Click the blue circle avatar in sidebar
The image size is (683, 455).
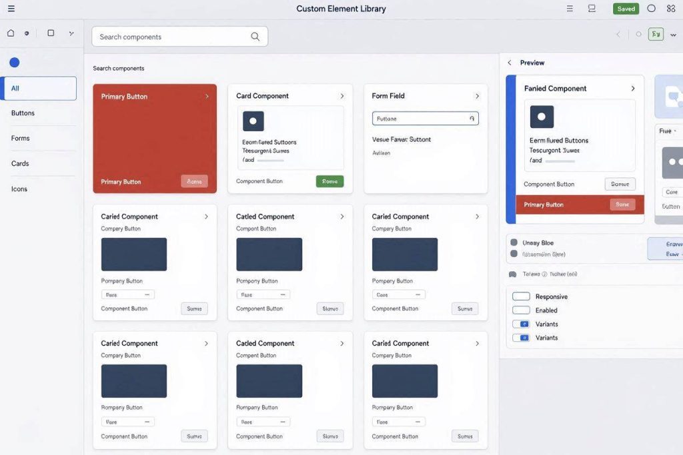click(x=15, y=63)
